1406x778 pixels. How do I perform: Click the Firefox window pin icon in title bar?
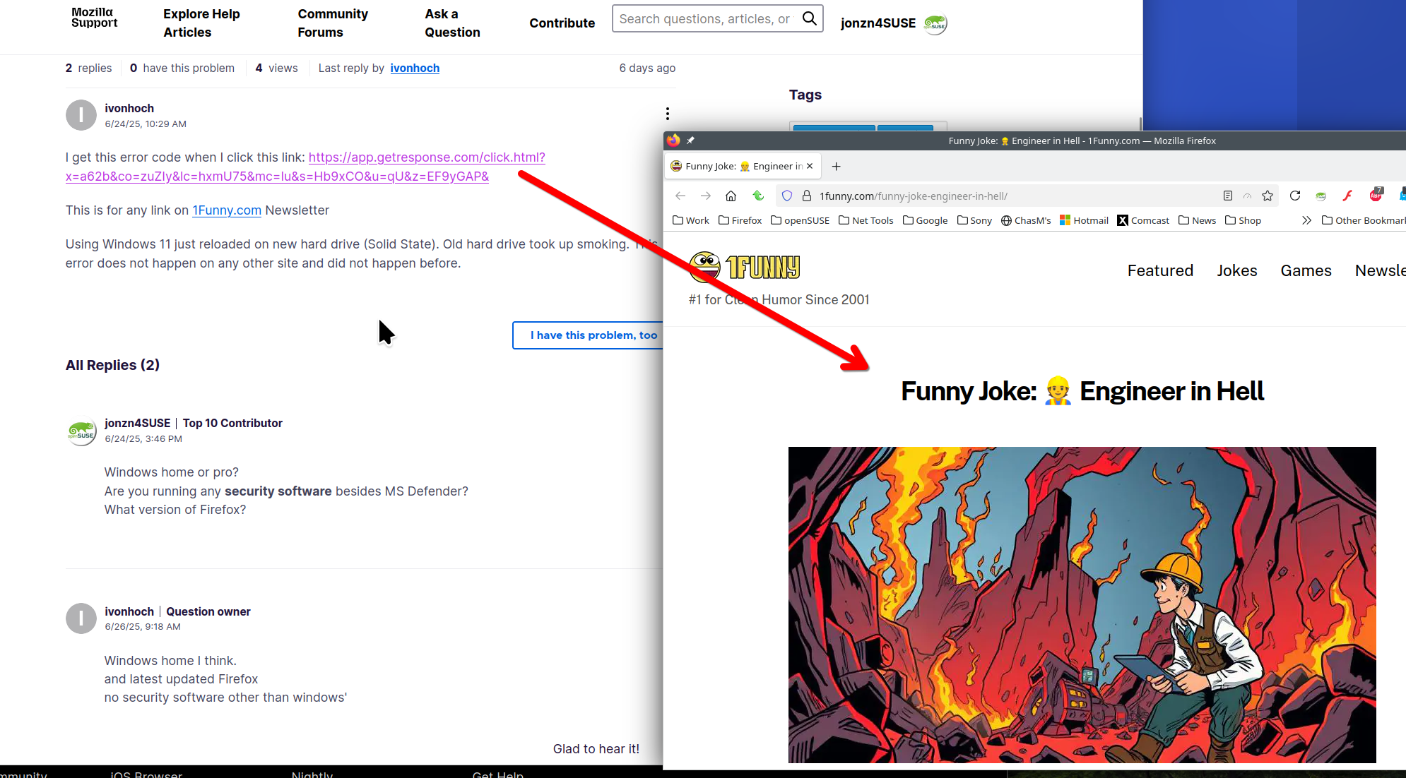[690, 140]
